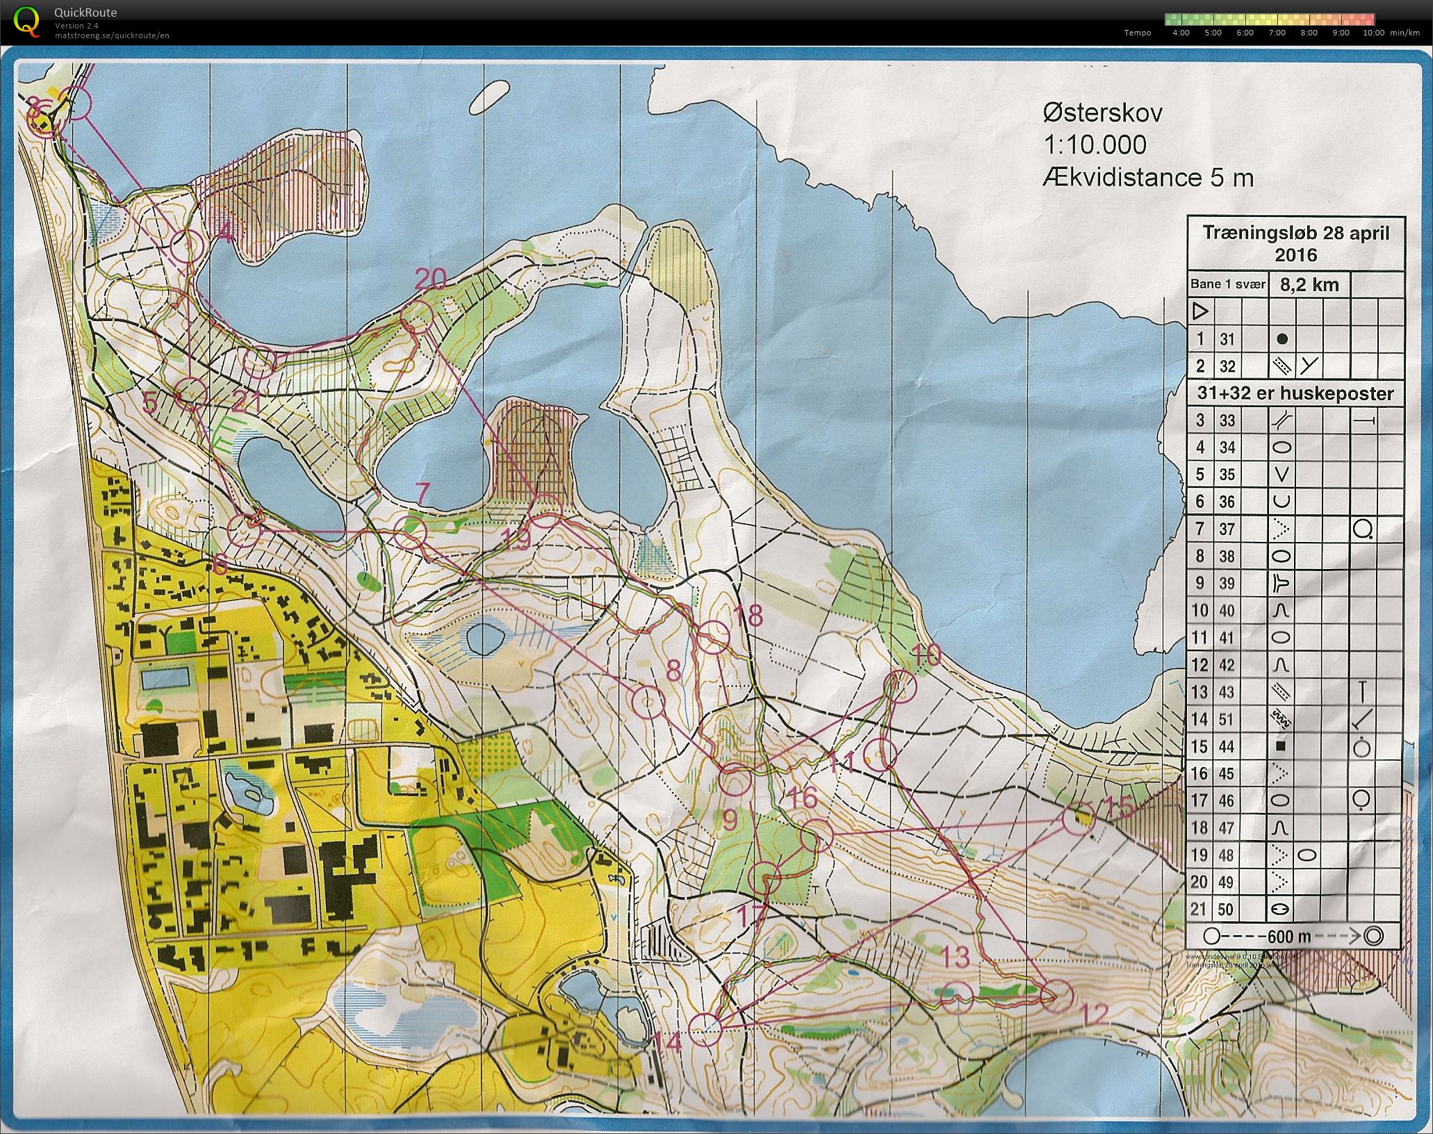The image size is (1433, 1134).
Task: Click the ellipse symbol in row 4 code 34
Action: (1281, 447)
